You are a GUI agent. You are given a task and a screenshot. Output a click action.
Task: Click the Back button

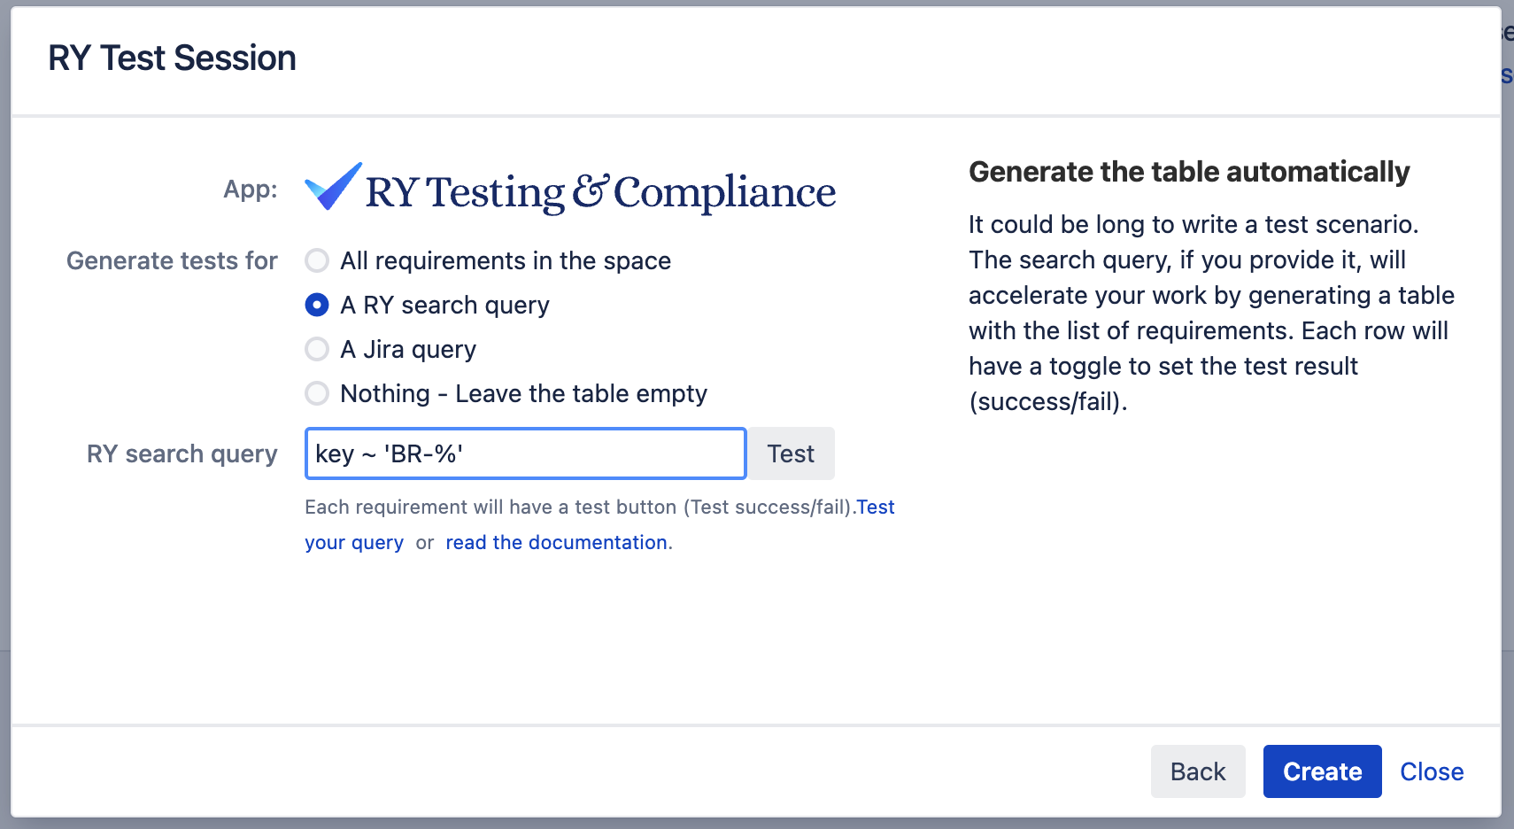pos(1198,771)
